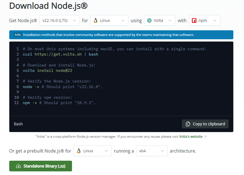Click the external link arrow after Volta's website
The height and width of the screenshot is (175, 244).
pyautogui.click(x=205, y=137)
